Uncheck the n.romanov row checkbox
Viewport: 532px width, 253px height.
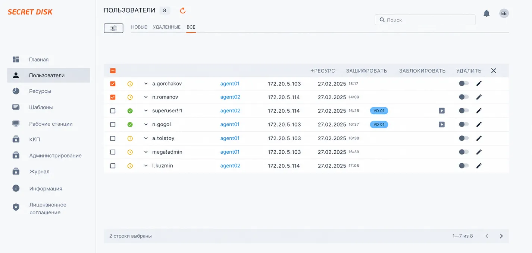tap(113, 97)
